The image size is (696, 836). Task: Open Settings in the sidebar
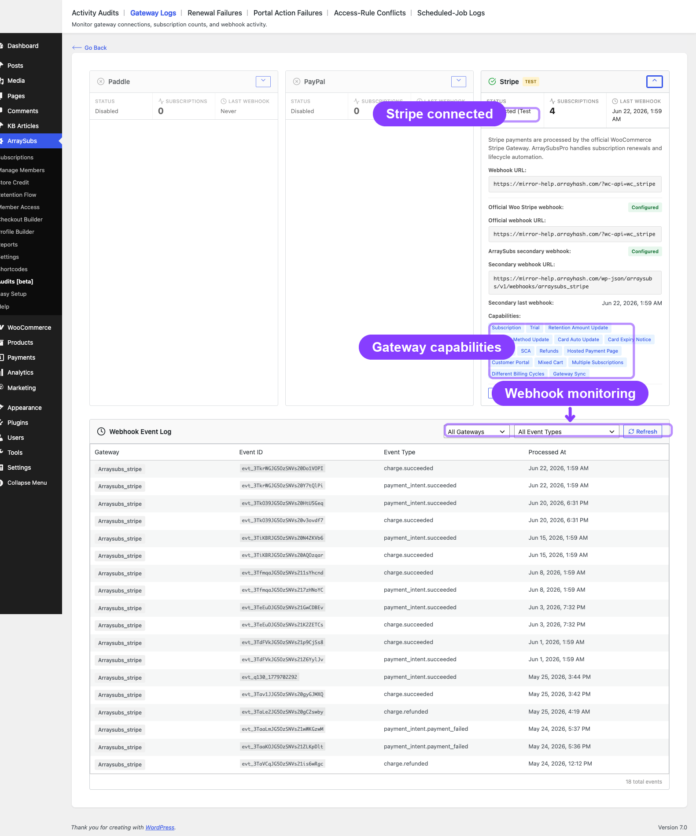(x=31, y=468)
